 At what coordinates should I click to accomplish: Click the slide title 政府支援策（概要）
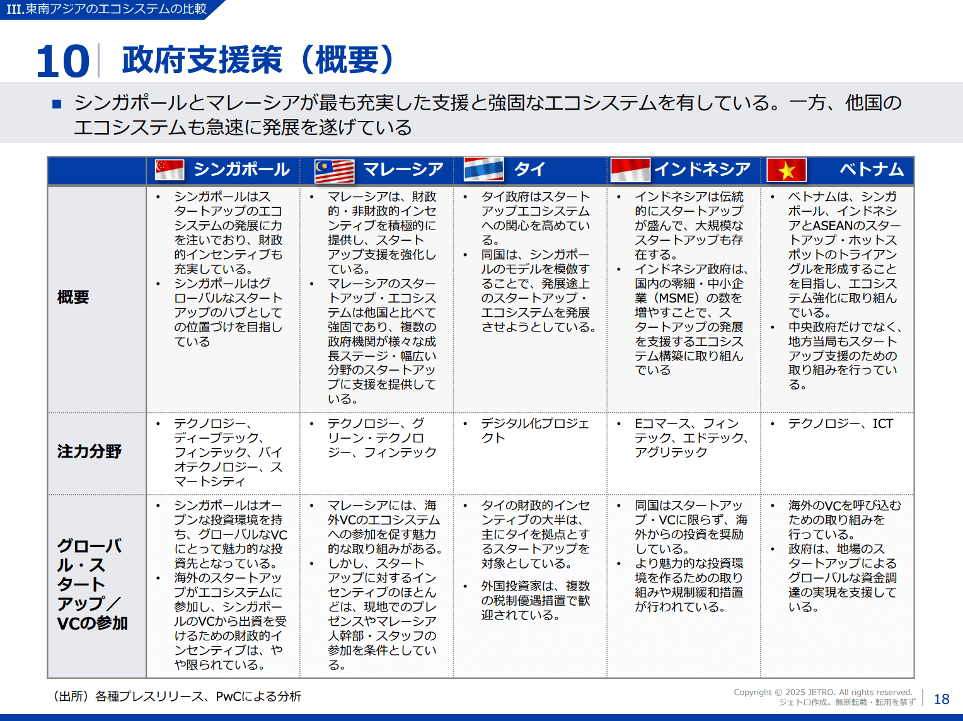tap(258, 60)
